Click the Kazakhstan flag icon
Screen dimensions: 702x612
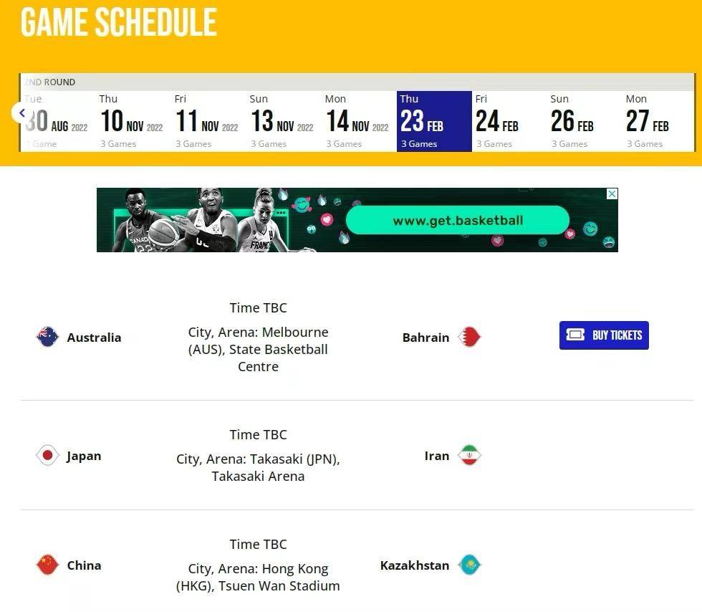(469, 565)
